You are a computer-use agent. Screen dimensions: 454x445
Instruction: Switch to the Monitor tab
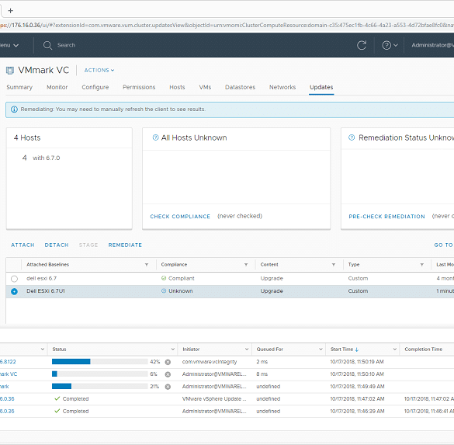tap(57, 87)
